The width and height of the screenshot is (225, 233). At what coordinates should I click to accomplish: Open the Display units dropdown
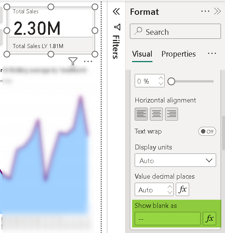(175, 161)
